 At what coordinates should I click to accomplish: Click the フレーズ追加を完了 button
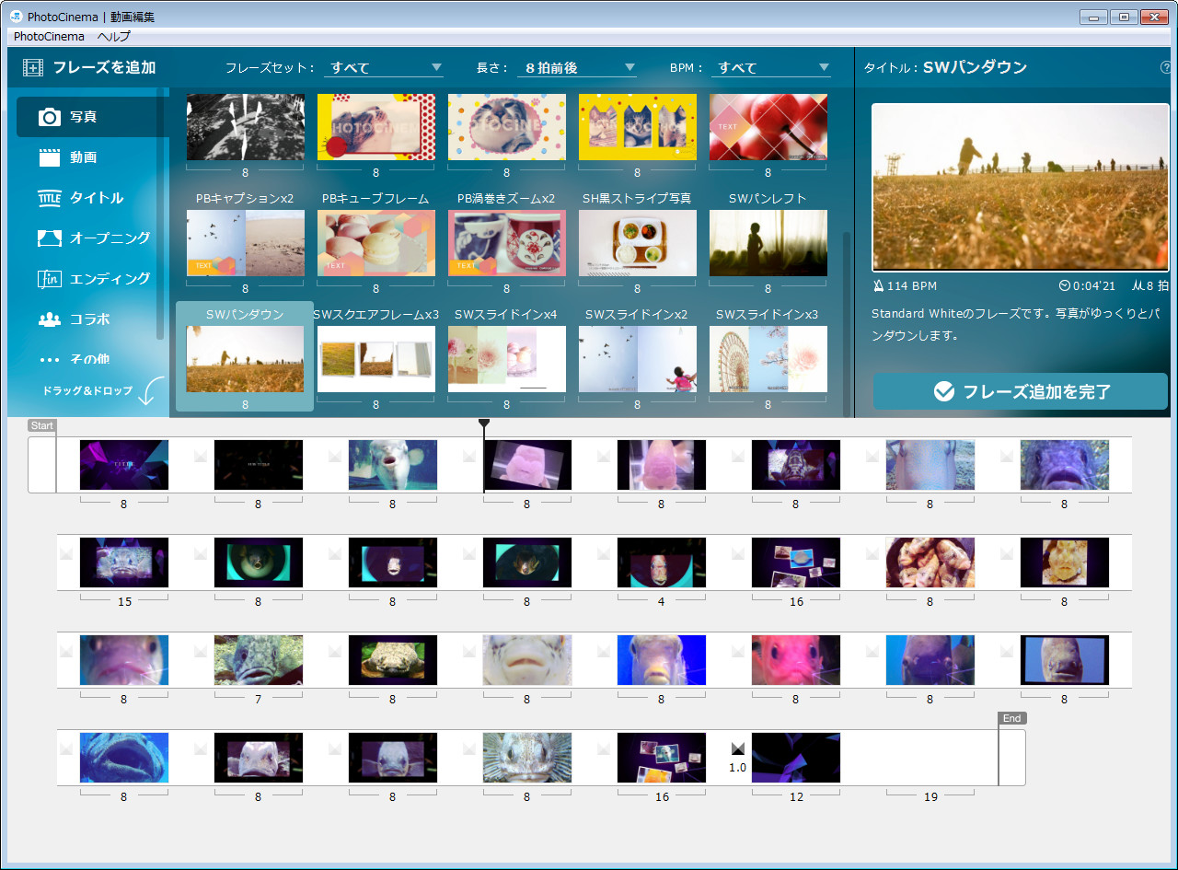click(1021, 391)
